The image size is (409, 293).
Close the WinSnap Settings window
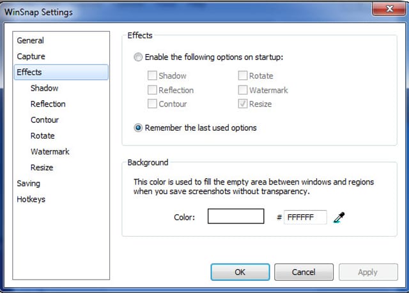click(389, 9)
